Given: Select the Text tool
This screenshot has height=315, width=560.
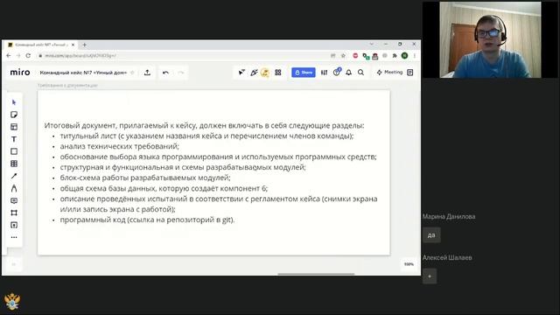Looking at the screenshot, I should tap(14, 139).
